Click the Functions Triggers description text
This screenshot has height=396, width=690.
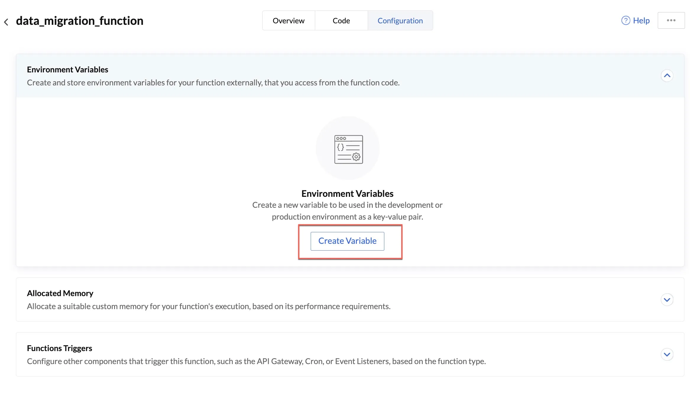coord(256,361)
